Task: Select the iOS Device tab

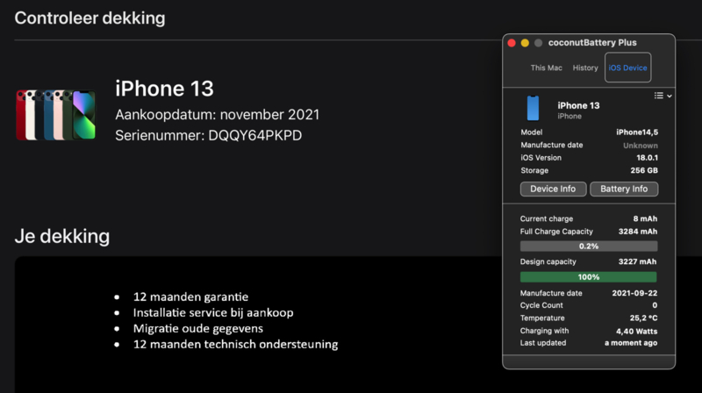Action: click(x=627, y=68)
